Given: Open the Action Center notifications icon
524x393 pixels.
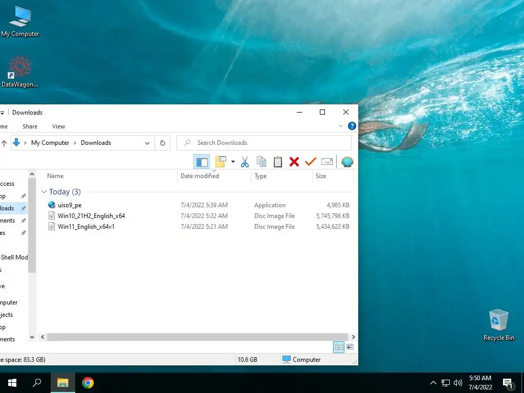Looking at the screenshot, I should pos(508,383).
